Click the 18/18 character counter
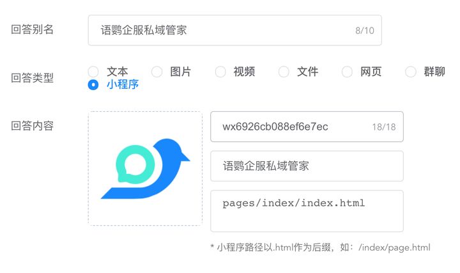 (x=383, y=127)
